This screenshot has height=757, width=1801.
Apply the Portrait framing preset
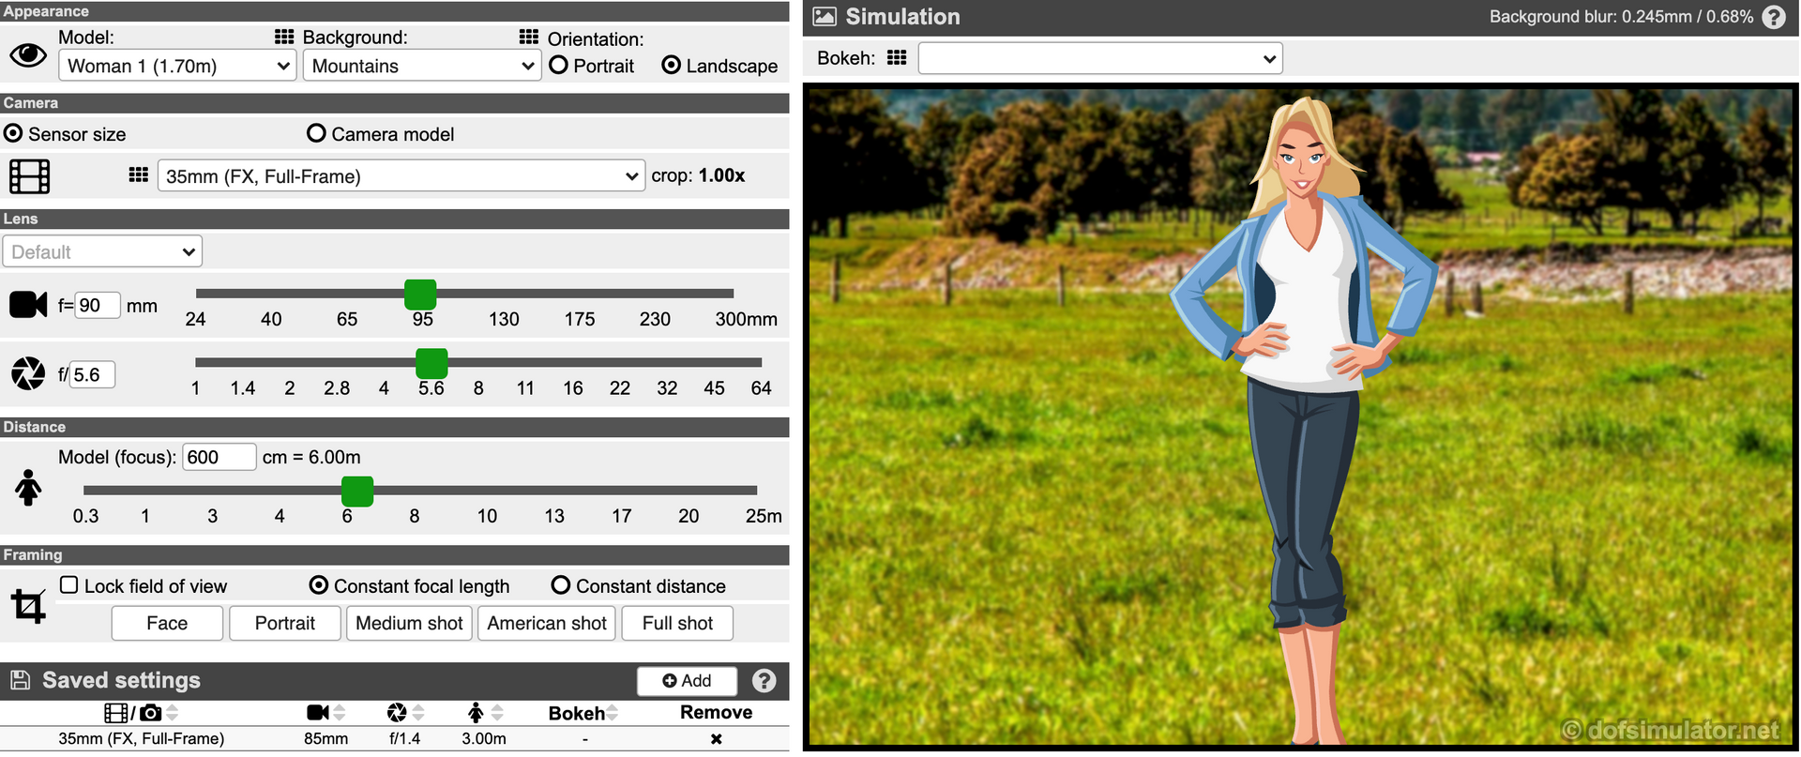285,624
